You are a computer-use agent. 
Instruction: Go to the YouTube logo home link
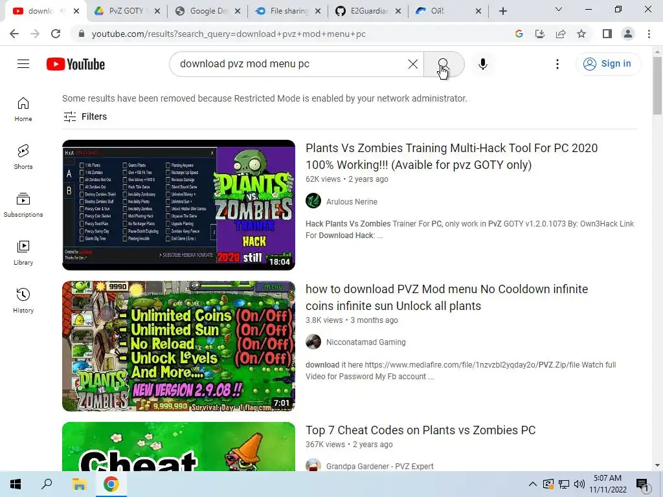coord(76,64)
